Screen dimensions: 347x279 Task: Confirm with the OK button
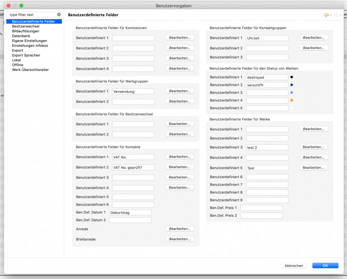click(x=325, y=266)
